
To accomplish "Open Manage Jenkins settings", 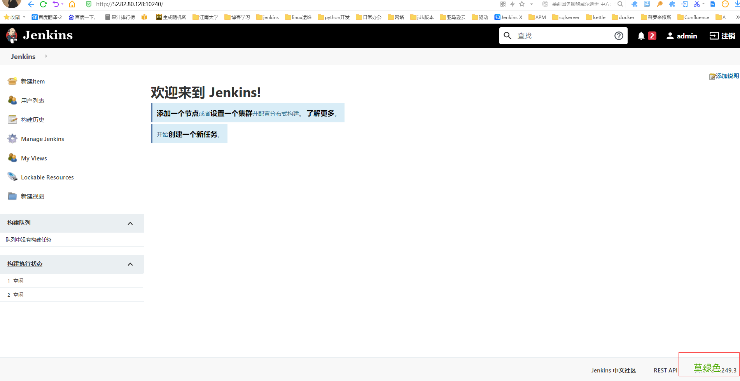I will (43, 139).
